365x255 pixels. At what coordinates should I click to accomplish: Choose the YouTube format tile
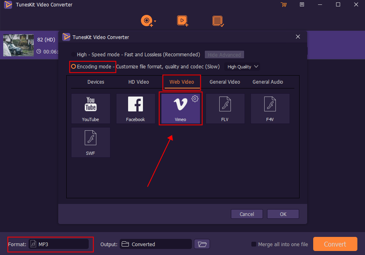91,109
